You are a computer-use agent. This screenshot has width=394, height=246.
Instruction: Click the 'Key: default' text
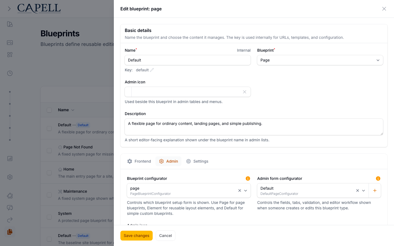tap(137, 70)
